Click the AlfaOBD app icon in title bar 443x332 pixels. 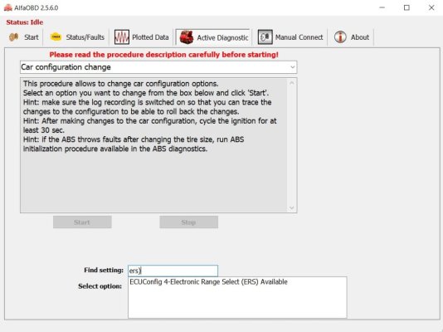8,7
